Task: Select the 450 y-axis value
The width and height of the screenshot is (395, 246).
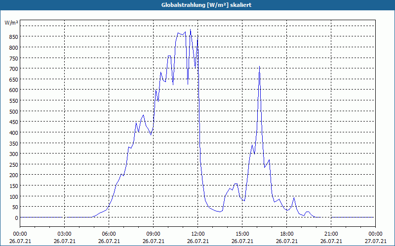Action: 13,122
